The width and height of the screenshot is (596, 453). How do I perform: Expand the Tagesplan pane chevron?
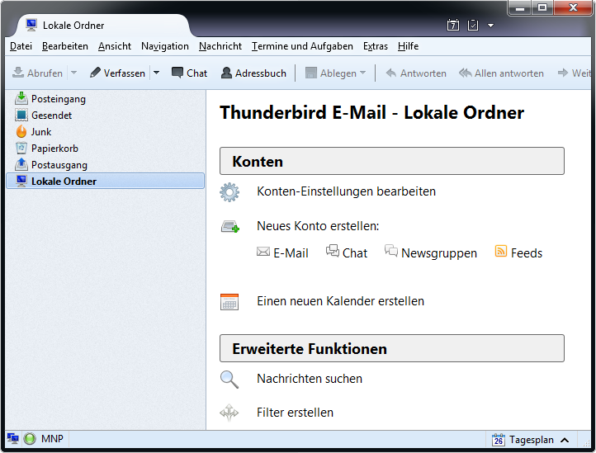[565, 441]
